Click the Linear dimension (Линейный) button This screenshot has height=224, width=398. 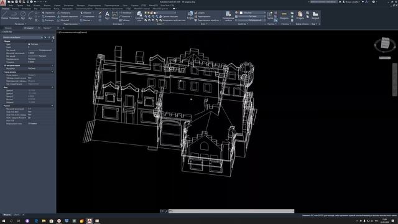[x=126, y=12]
